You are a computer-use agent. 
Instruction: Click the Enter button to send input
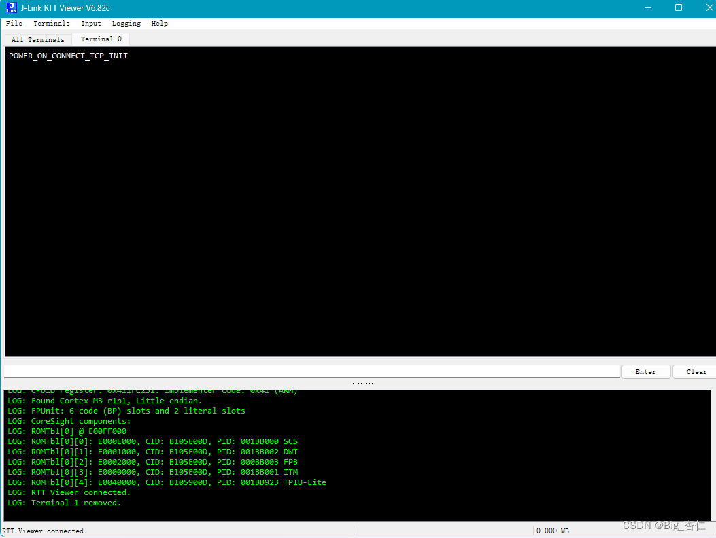[646, 372]
